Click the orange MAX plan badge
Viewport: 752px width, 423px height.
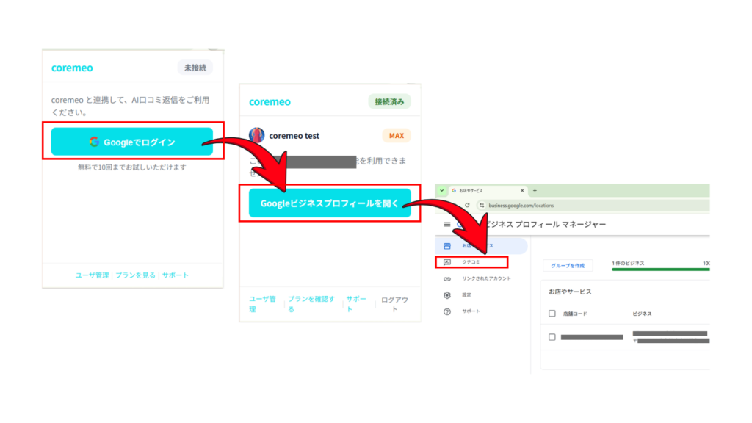click(x=396, y=136)
